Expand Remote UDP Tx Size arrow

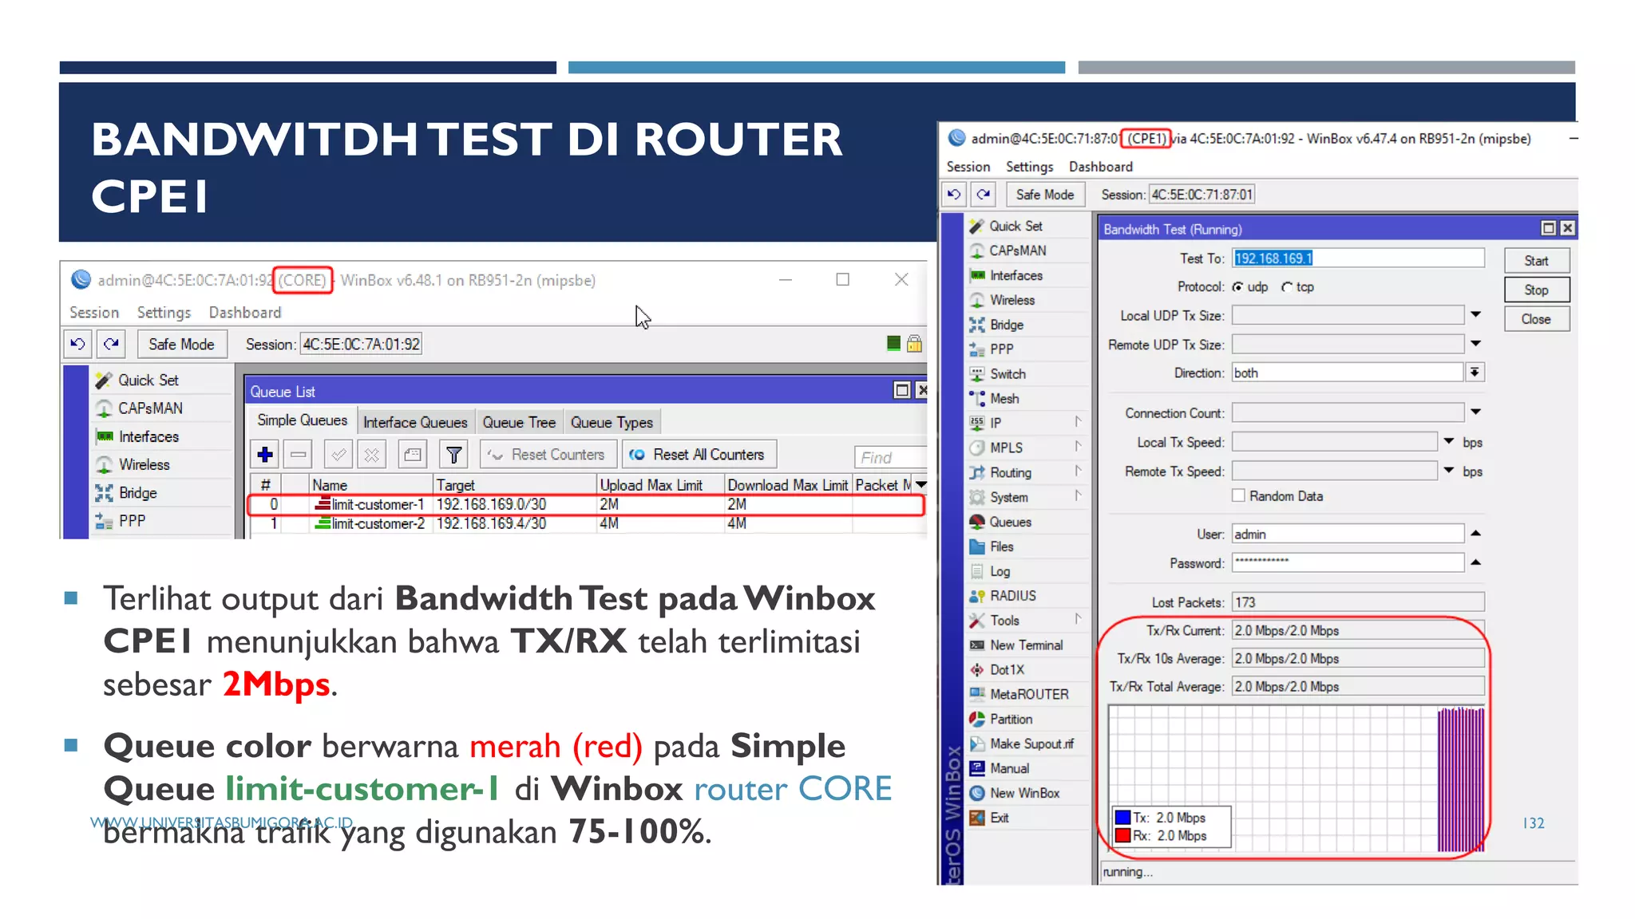click(x=1475, y=344)
